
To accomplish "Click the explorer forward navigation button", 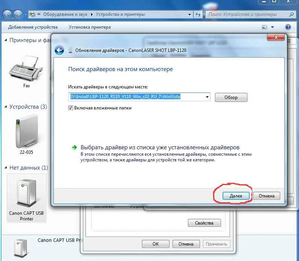I will click(x=18, y=14).
